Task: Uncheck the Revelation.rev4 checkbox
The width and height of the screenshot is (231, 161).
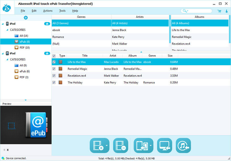Action: (x=54, y=76)
